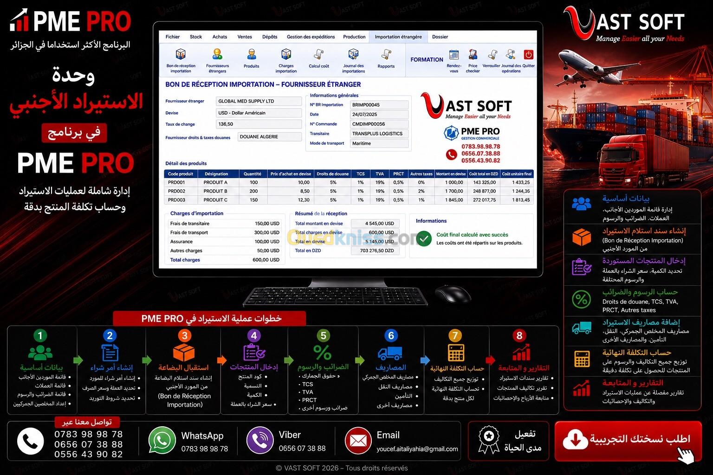Open the Stock menu

click(196, 37)
